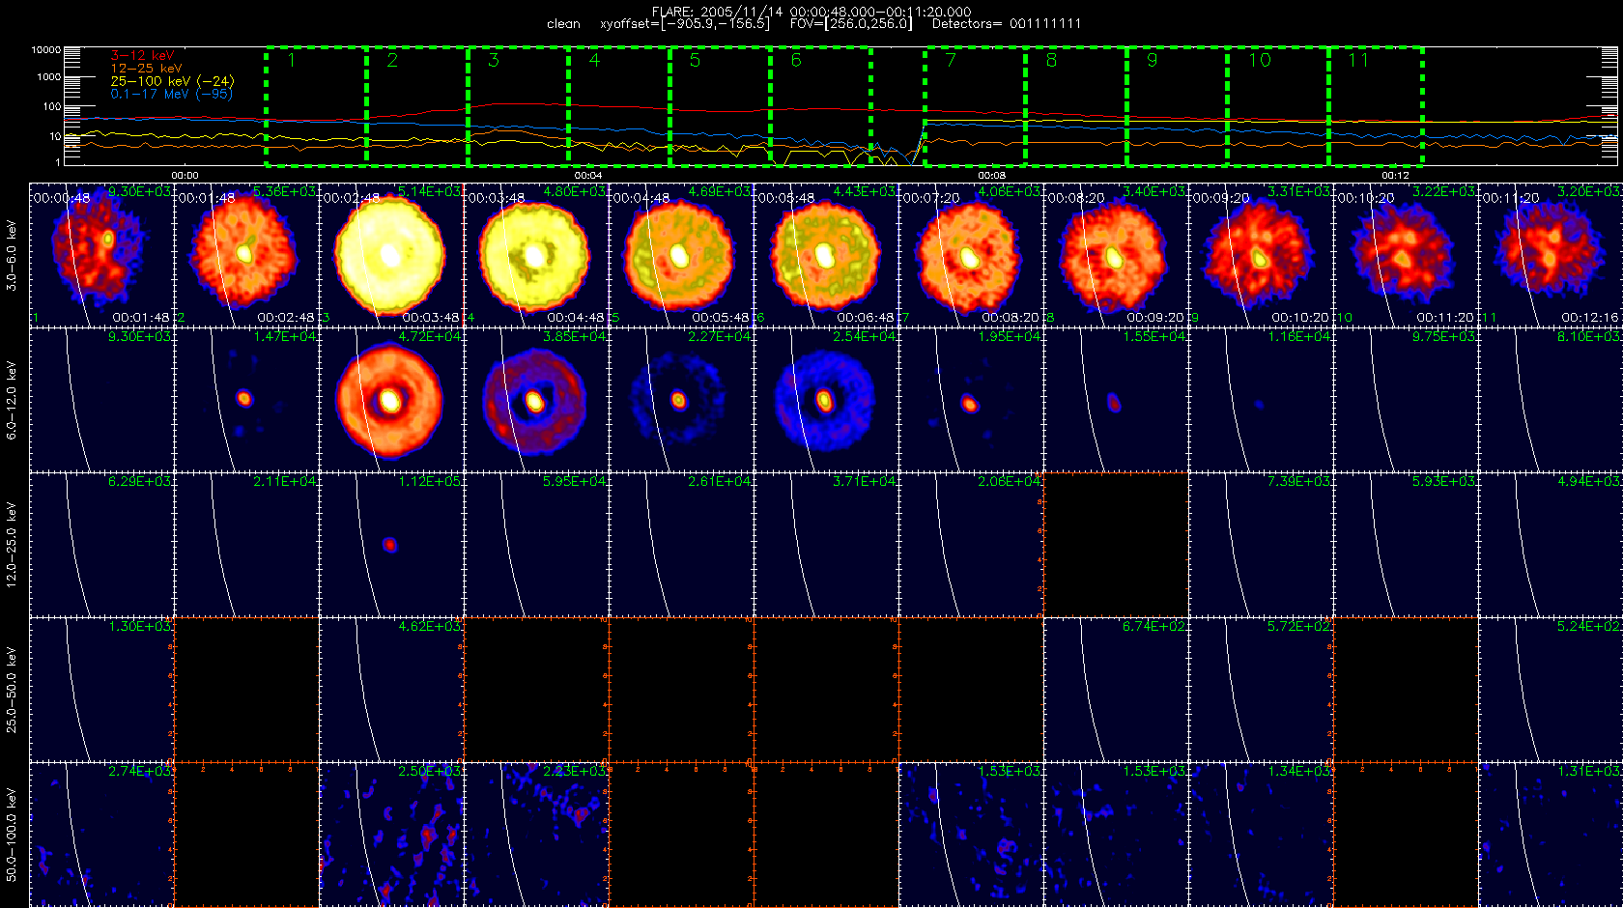Select interval box 2 in the lightcurve
The width and height of the screenshot is (1623, 908).
pos(417,104)
